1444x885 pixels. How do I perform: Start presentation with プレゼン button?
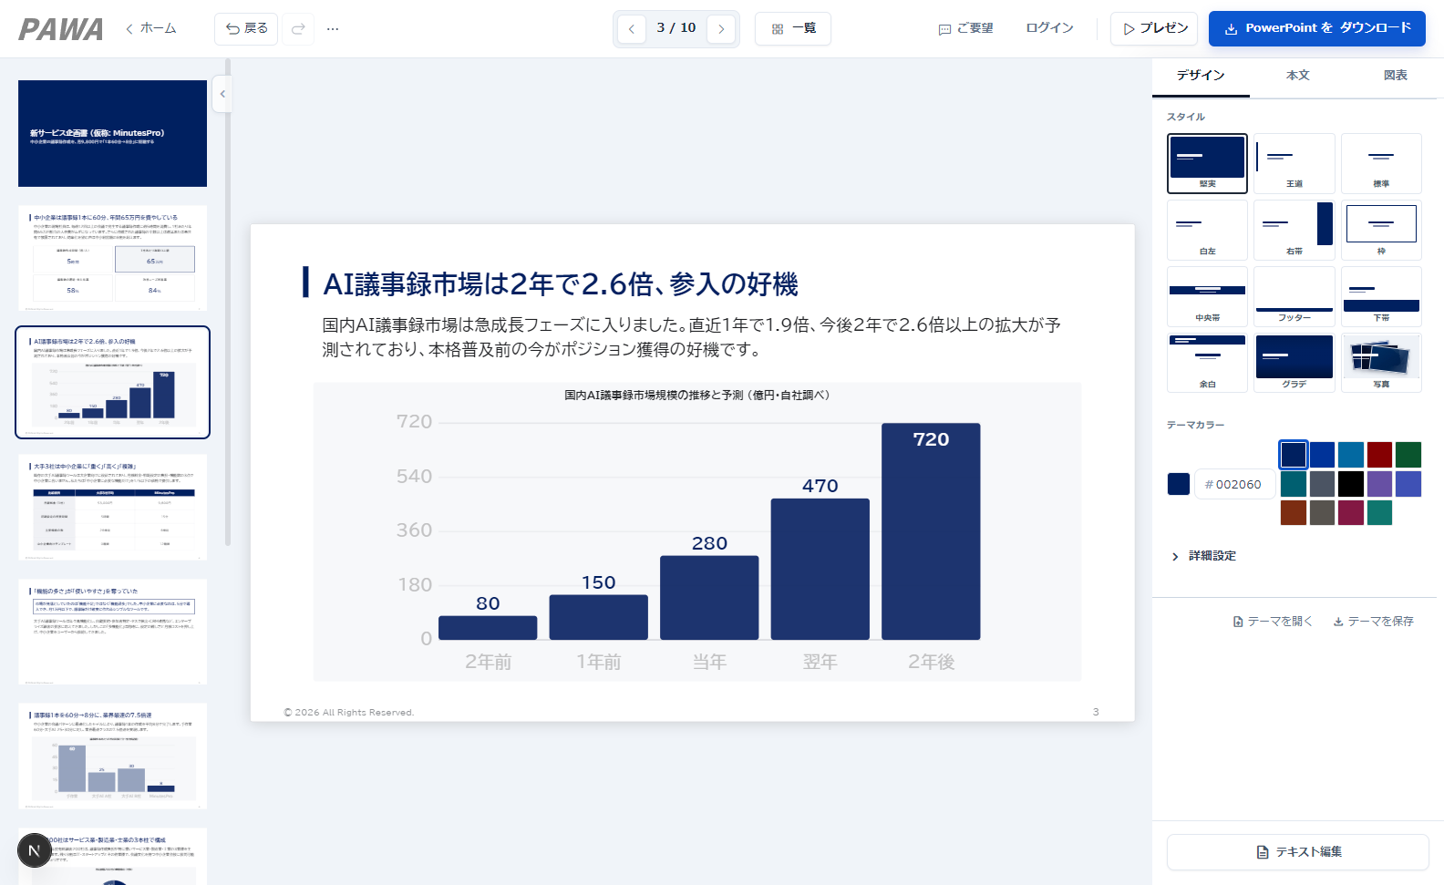(1154, 28)
